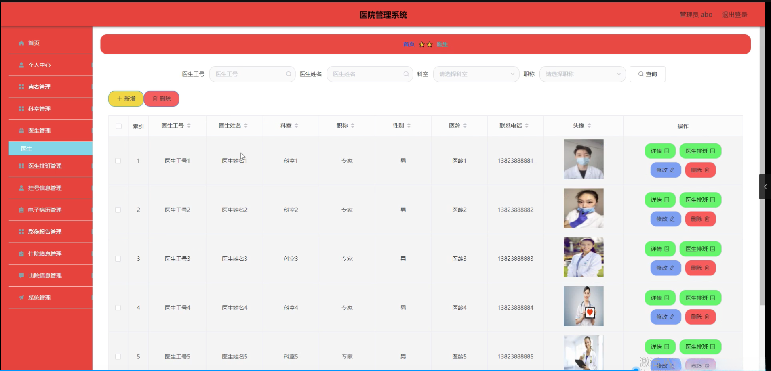This screenshot has width=771, height=371.
Task: Check the checkbox for row 3
Action: point(118,258)
